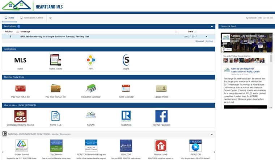
Task: Click the Jan 27, 2017 date cell
Action: (190, 36)
